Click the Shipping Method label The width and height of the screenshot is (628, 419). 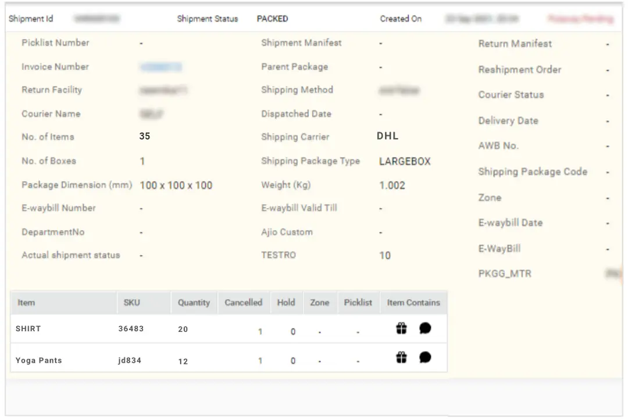[297, 90]
